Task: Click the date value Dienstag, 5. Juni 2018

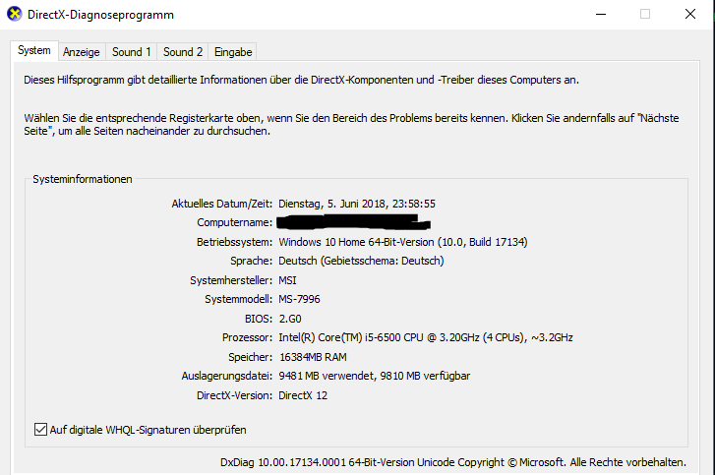Action: coord(332,204)
